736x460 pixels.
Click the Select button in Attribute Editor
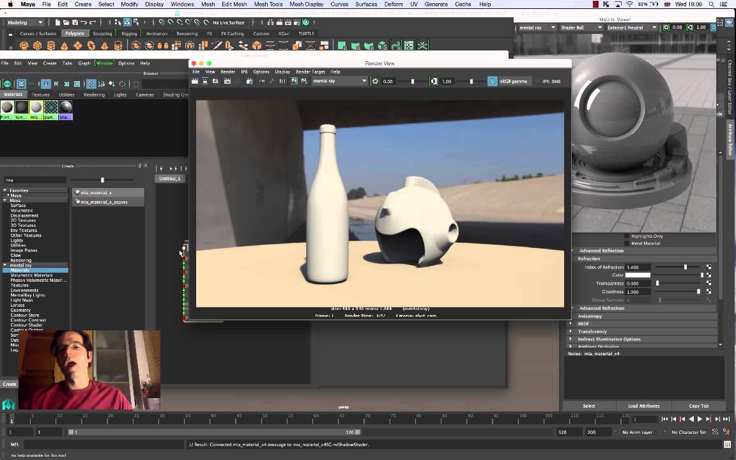point(588,406)
